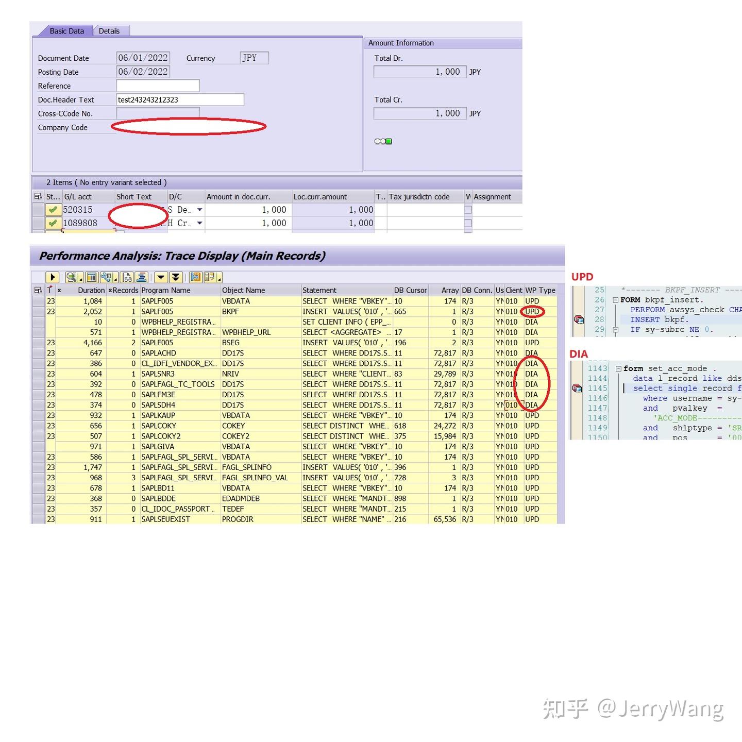Click the glasses display icon in trace toolbar

pos(127,277)
